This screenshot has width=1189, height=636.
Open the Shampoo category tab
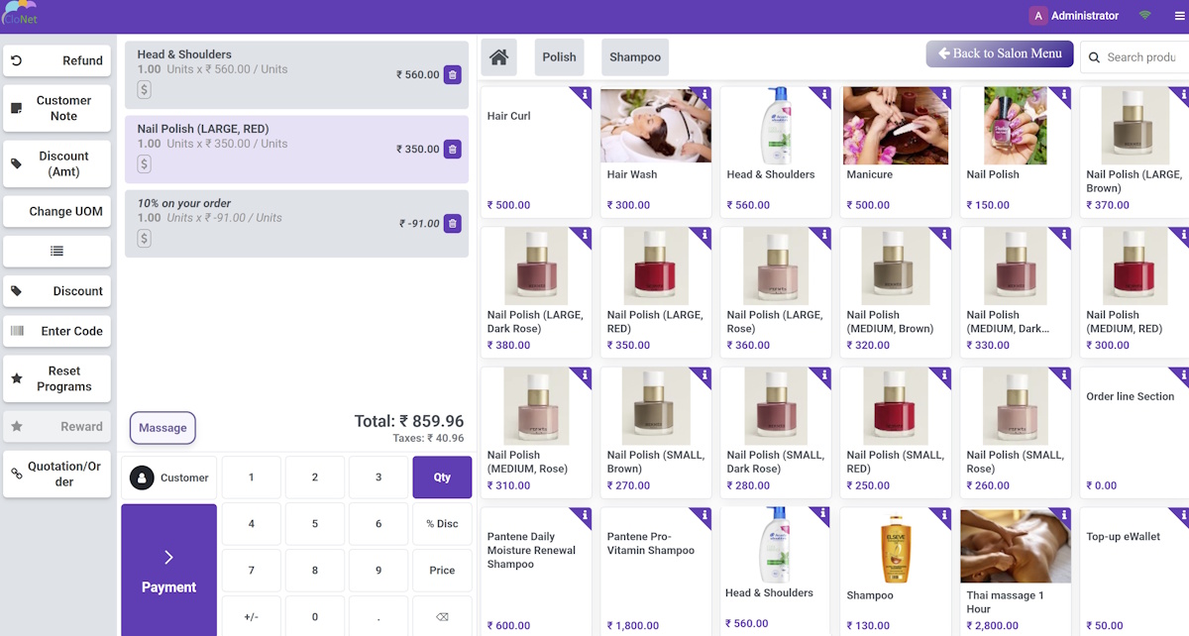[635, 57]
